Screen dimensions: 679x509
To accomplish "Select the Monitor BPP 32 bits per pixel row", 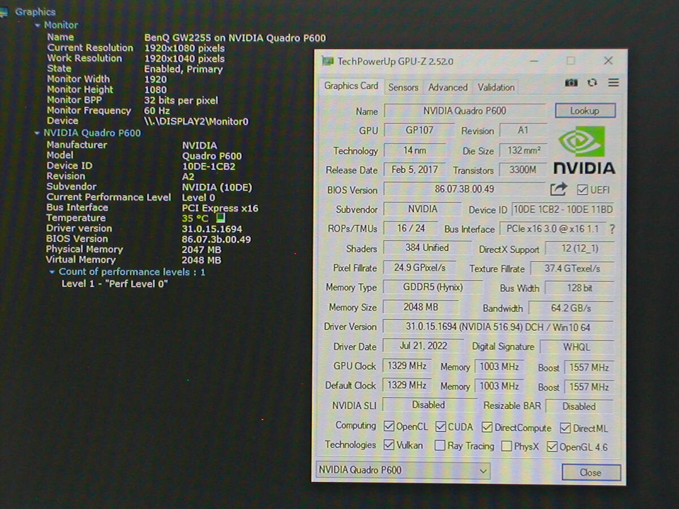I will click(132, 100).
